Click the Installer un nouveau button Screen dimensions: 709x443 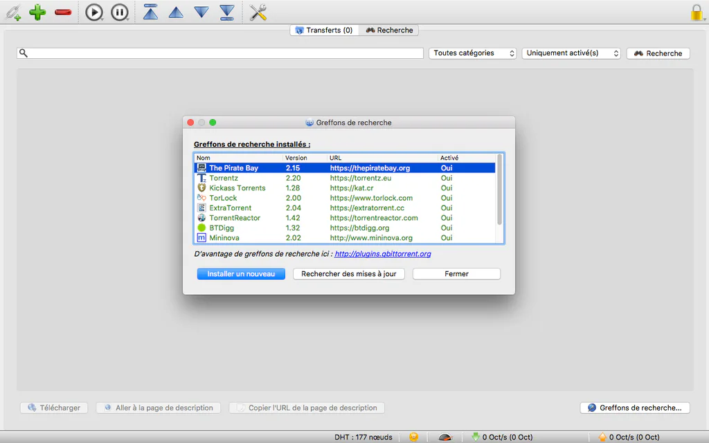point(241,274)
